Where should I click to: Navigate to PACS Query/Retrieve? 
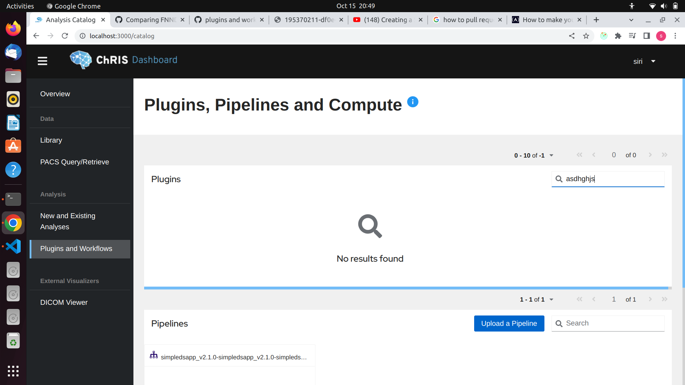tap(75, 162)
